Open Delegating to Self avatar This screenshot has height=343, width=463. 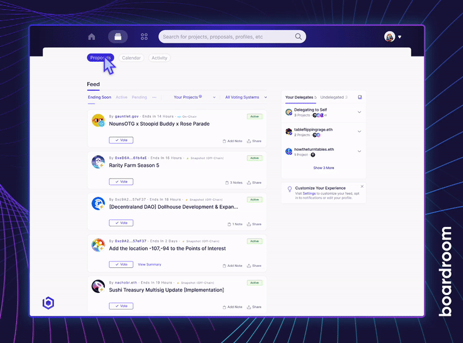(x=288, y=112)
